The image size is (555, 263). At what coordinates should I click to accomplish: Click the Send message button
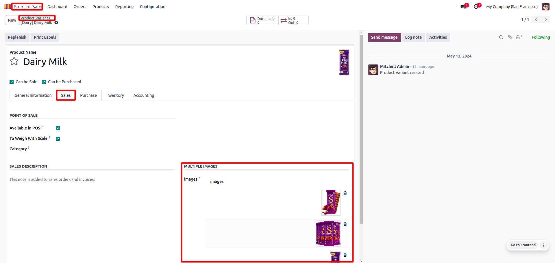pos(384,37)
